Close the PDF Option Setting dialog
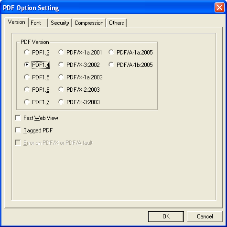This screenshot has width=227, height=227. tap(219, 8)
